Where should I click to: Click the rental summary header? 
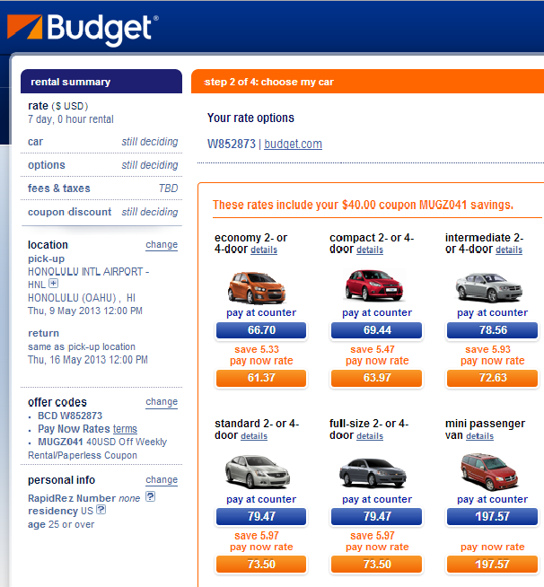click(x=101, y=82)
